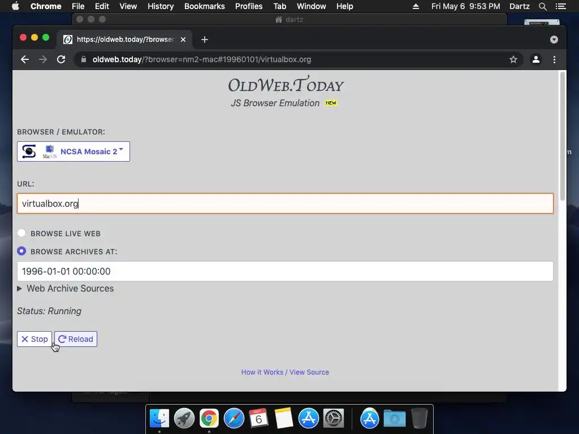
Task: Select the Browse Archives At radio button
Action: pyautogui.click(x=21, y=251)
